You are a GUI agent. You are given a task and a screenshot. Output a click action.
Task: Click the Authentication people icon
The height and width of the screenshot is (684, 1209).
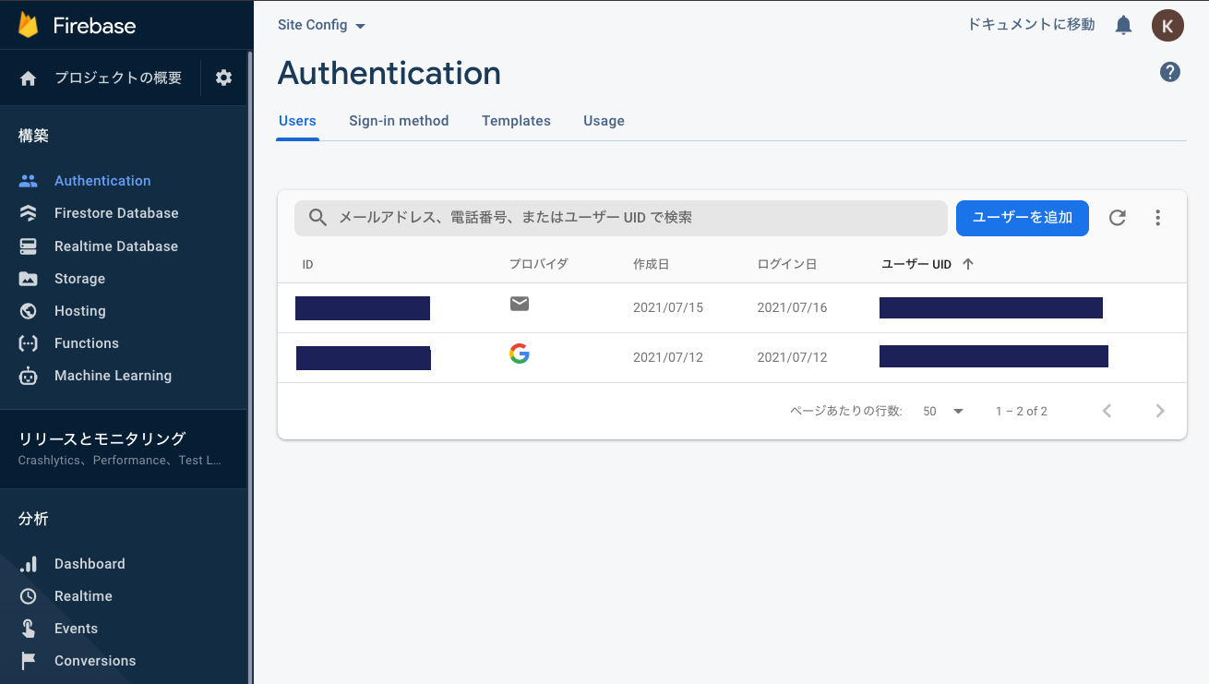click(29, 181)
